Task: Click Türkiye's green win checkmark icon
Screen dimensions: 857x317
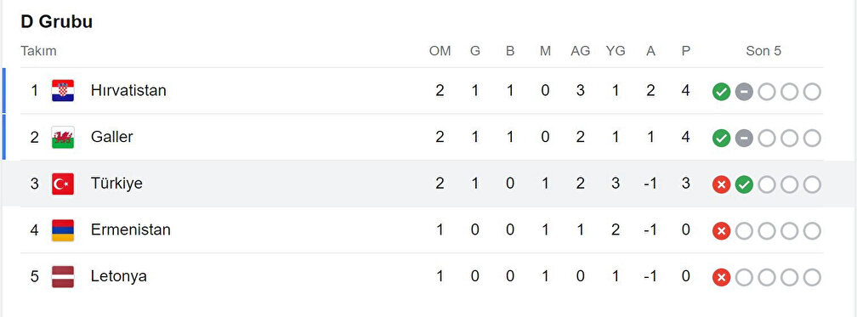Action: [x=744, y=184]
